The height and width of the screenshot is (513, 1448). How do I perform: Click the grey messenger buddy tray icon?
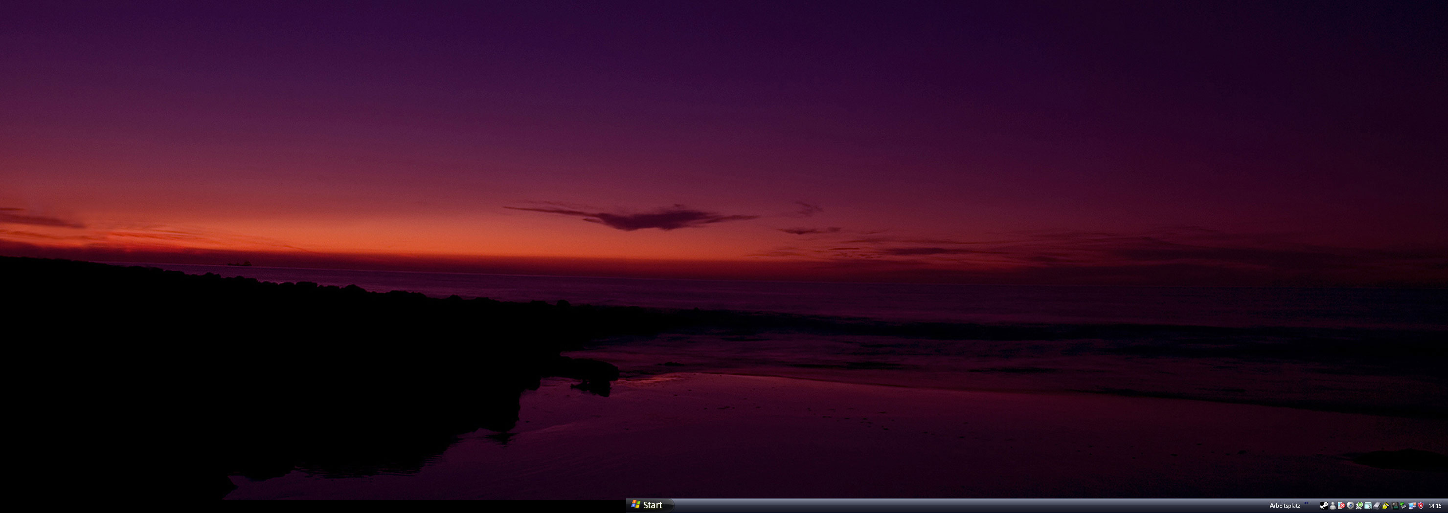click(1333, 506)
